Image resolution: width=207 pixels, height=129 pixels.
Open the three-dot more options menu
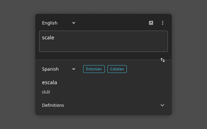(163, 23)
